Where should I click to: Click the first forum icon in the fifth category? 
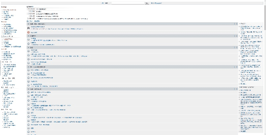tap(29, 92)
